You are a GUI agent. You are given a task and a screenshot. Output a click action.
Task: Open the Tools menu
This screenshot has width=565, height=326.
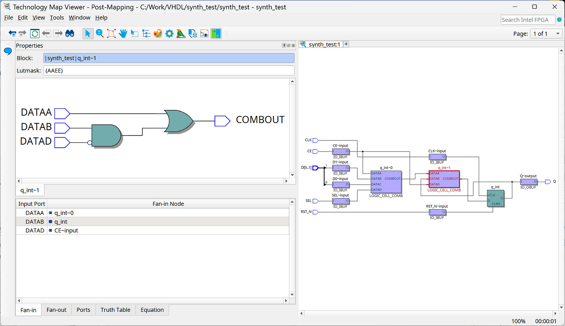coord(56,18)
